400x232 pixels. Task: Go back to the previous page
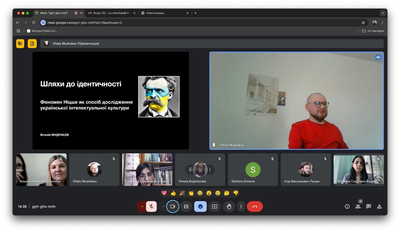(17, 23)
